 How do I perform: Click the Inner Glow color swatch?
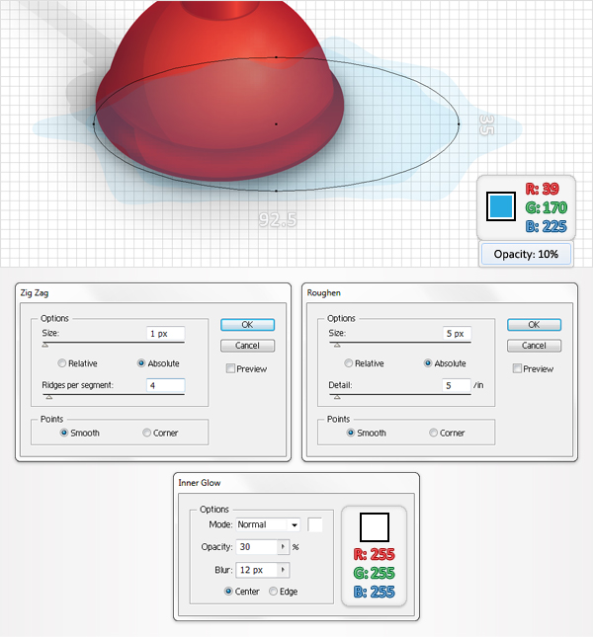coord(315,524)
